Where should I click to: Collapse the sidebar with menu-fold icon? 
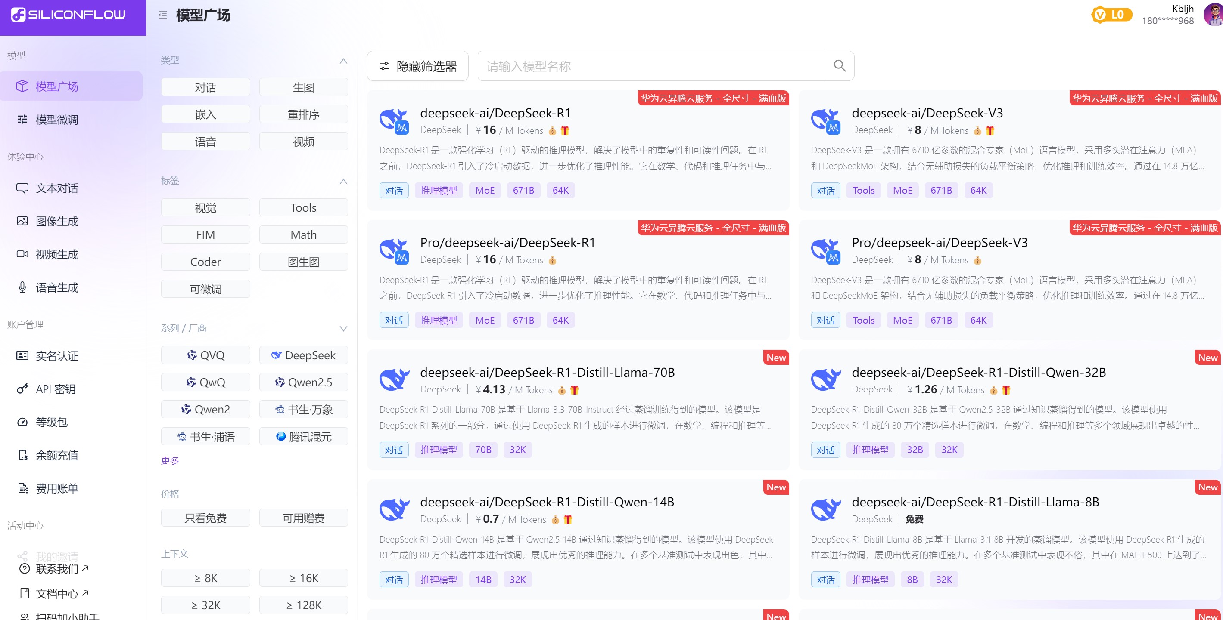click(162, 15)
